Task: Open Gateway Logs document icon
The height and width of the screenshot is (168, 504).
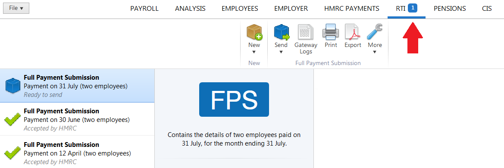Action: point(306,32)
